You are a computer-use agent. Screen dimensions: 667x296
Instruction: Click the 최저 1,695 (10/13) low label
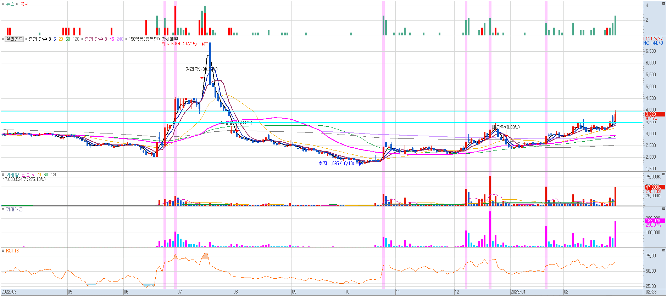pyautogui.click(x=336, y=163)
